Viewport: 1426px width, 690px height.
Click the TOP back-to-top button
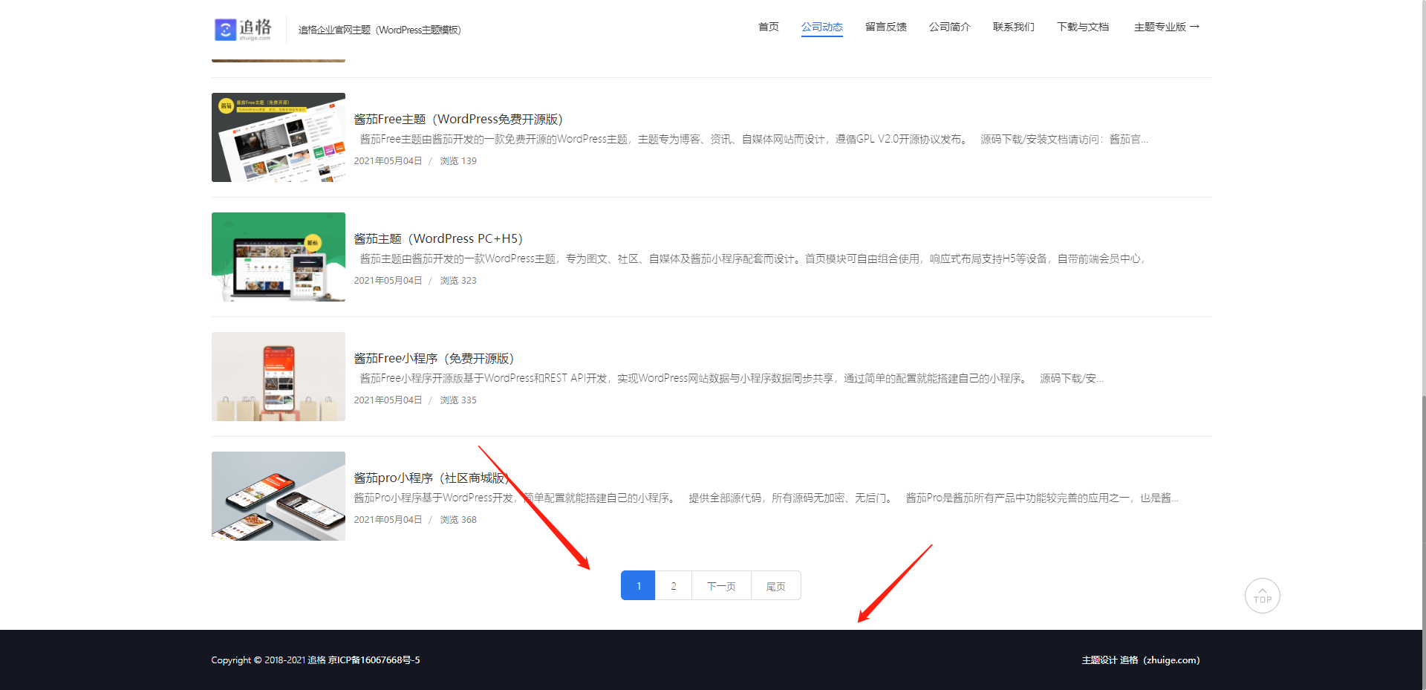pyautogui.click(x=1262, y=596)
